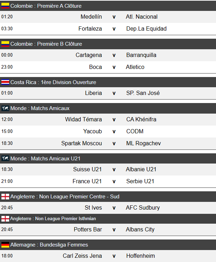Screen dimensions: 216x262
Task: Click the England flag beside Premier Isthmian
Action: (5, 219)
